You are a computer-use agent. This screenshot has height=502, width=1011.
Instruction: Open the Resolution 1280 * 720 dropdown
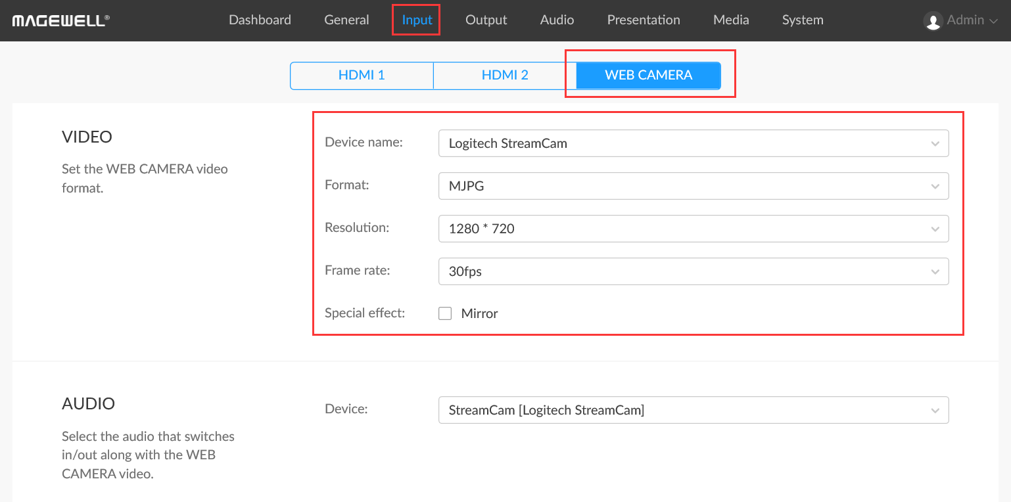pos(694,229)
